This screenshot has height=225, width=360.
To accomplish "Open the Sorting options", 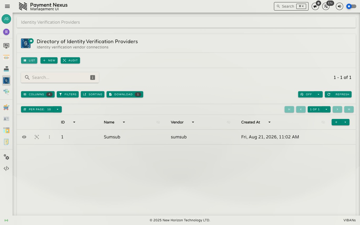I will point(92,94).
